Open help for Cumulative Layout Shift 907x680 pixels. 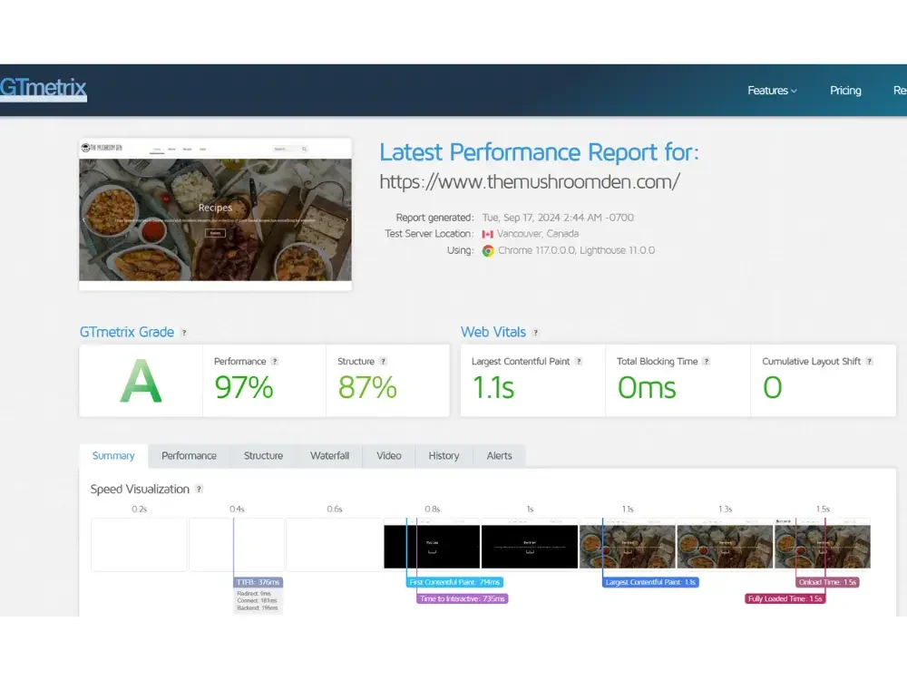(x=870, y=362)
